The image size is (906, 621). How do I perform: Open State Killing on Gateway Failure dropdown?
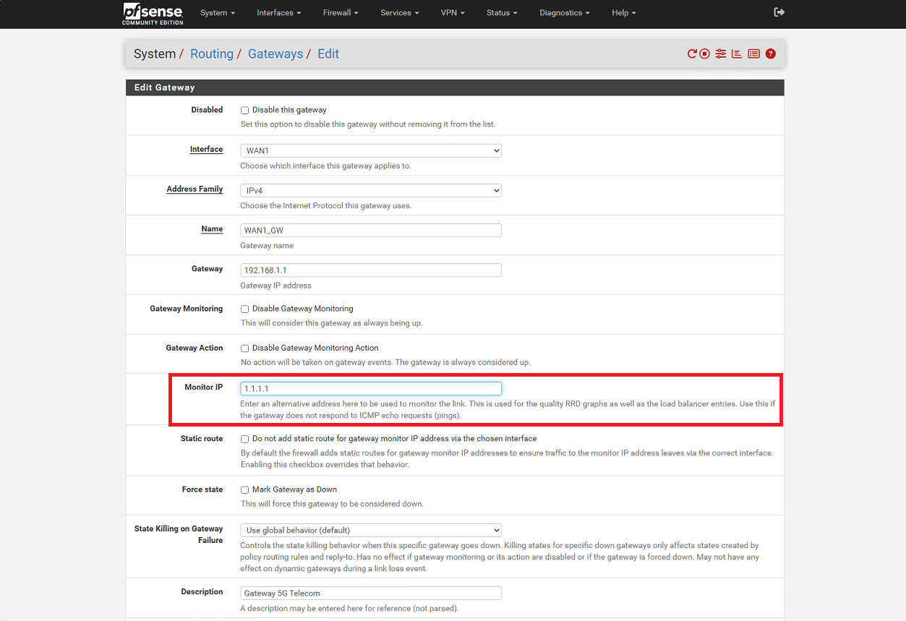[x=371, y=531]
